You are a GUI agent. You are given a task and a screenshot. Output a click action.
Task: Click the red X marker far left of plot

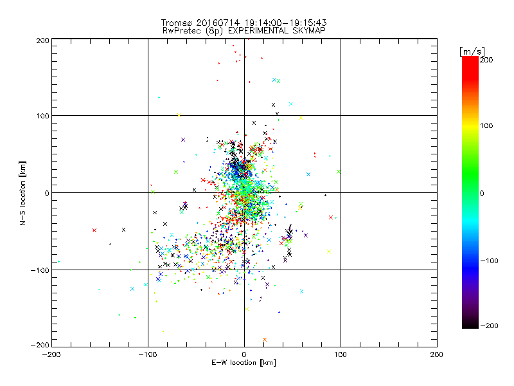pyautogui.click(x=94, y=230)
